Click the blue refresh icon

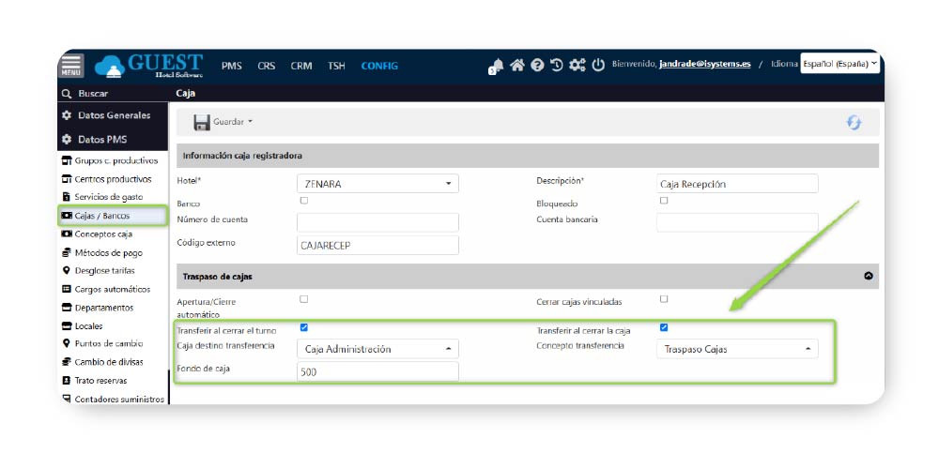click(x=854, y=123)
